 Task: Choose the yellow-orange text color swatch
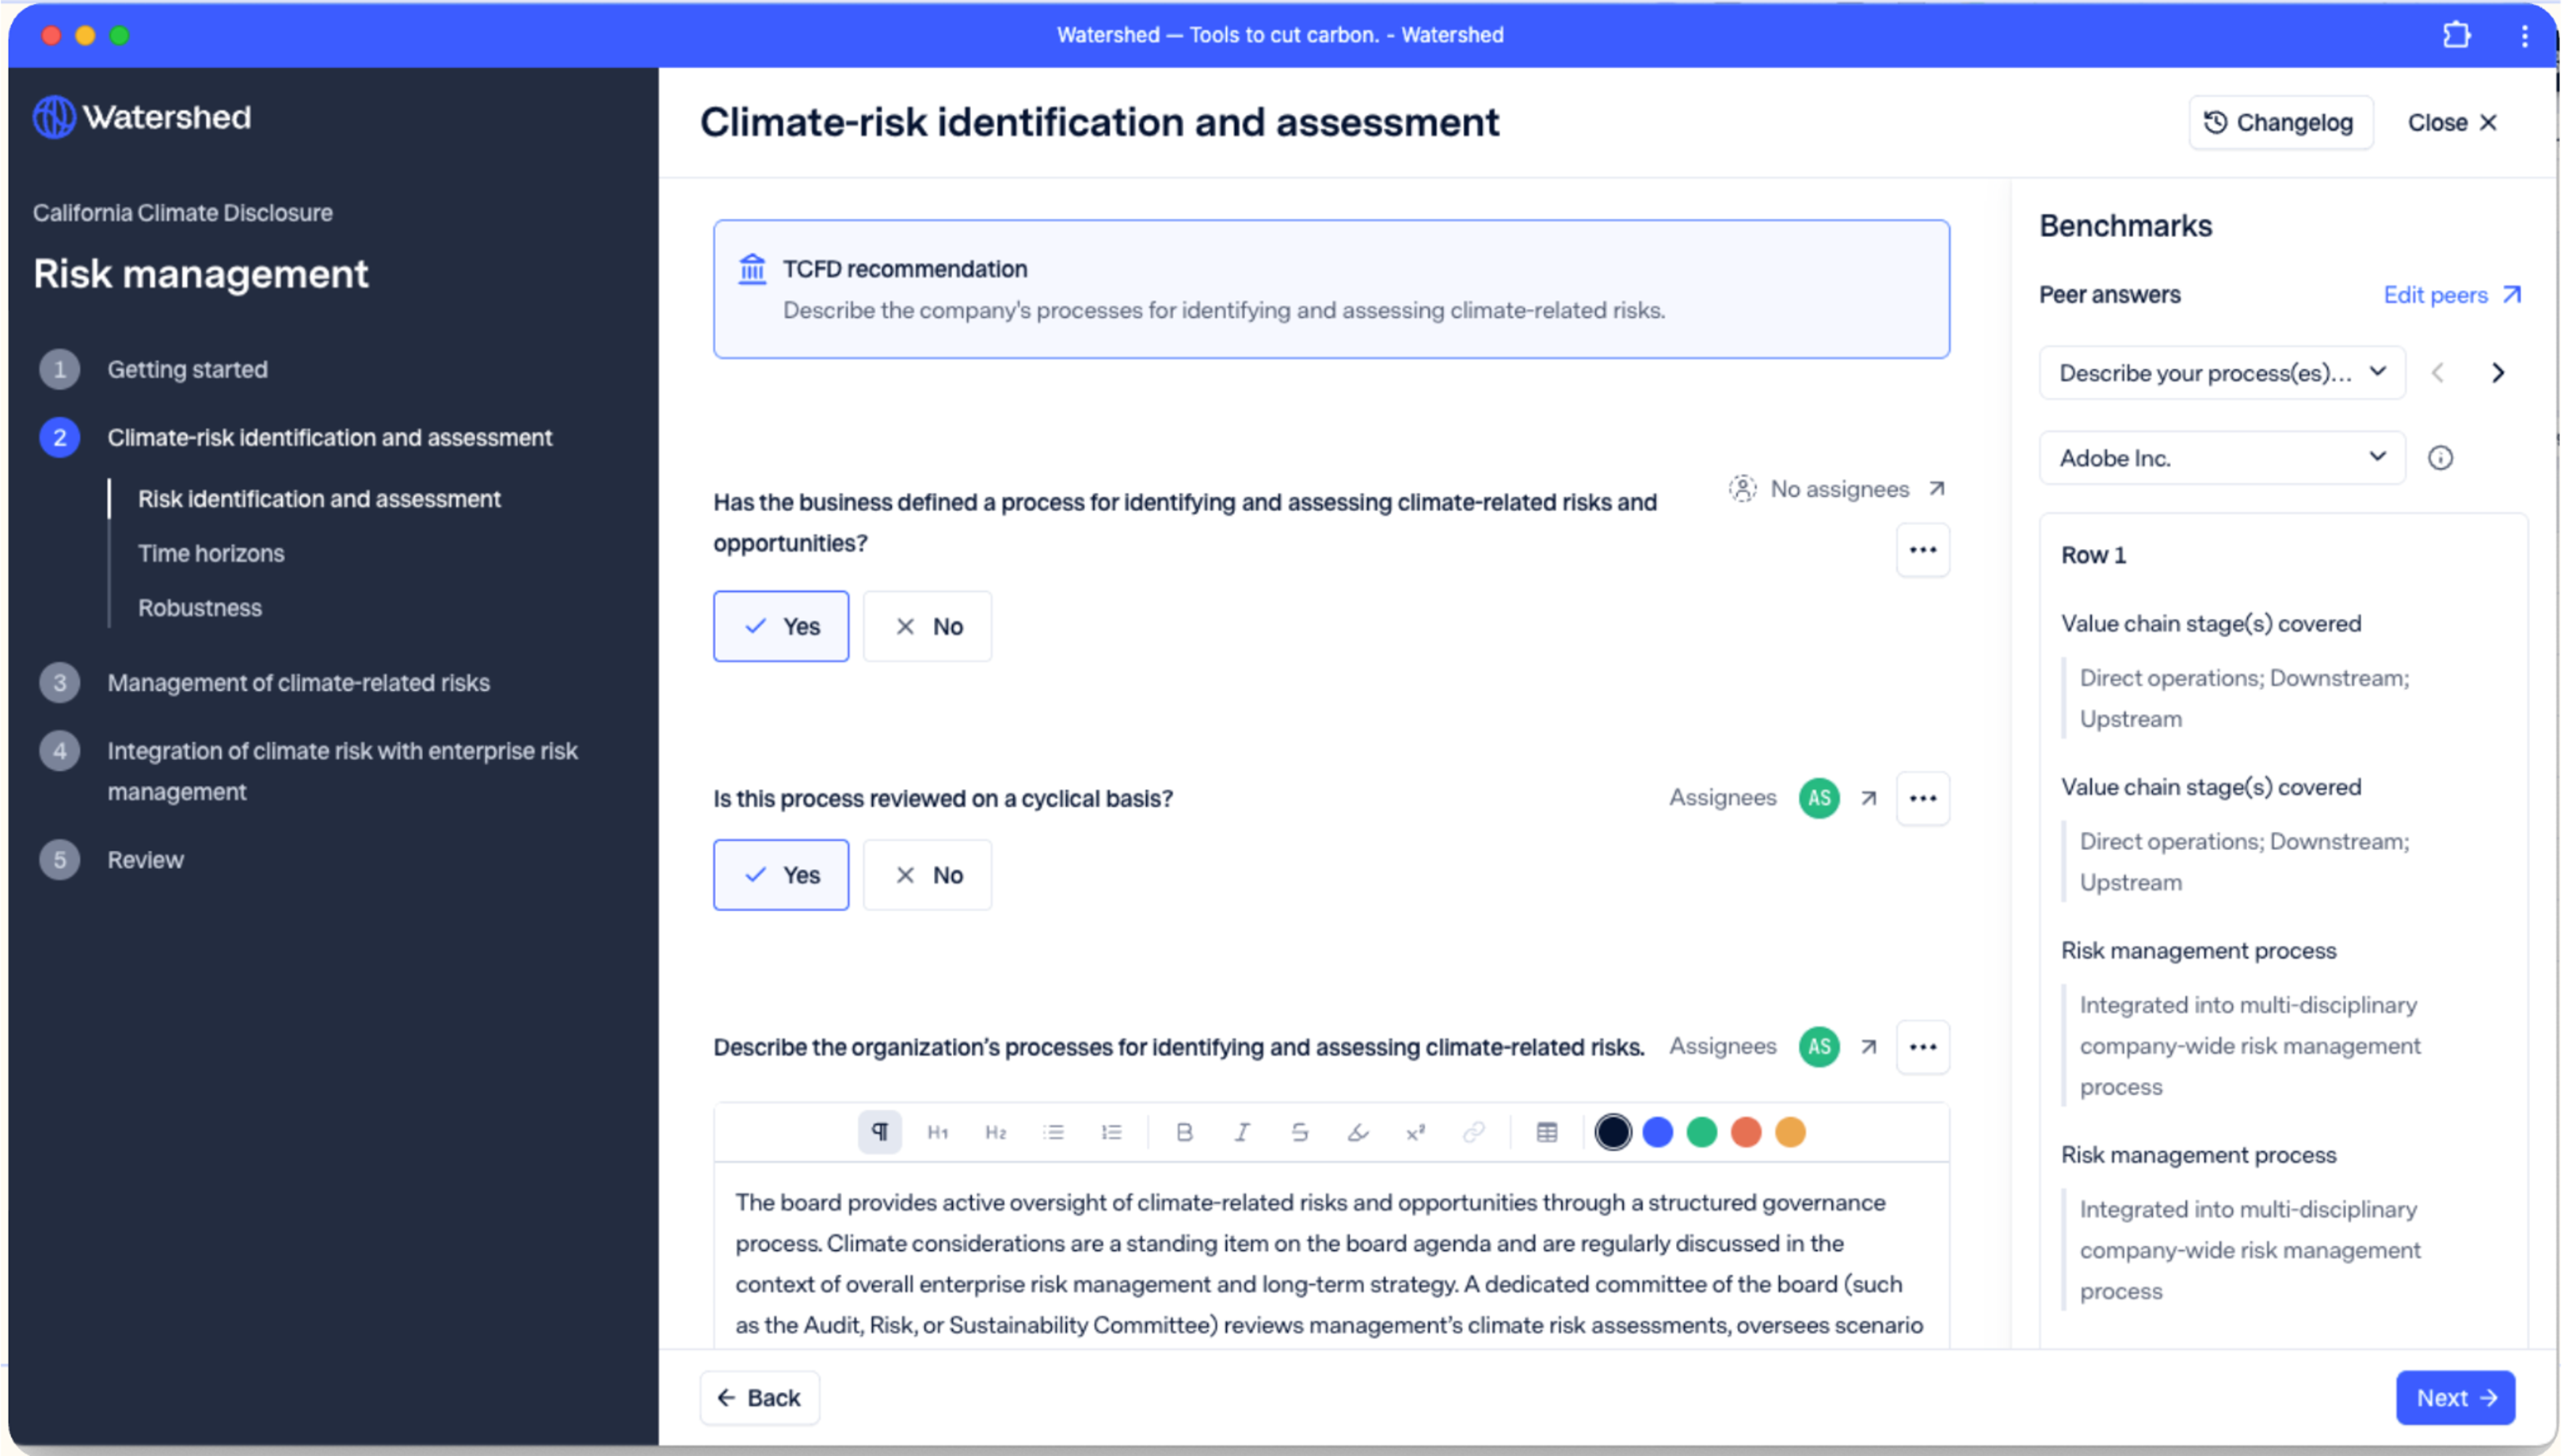coord(1790,1132)
